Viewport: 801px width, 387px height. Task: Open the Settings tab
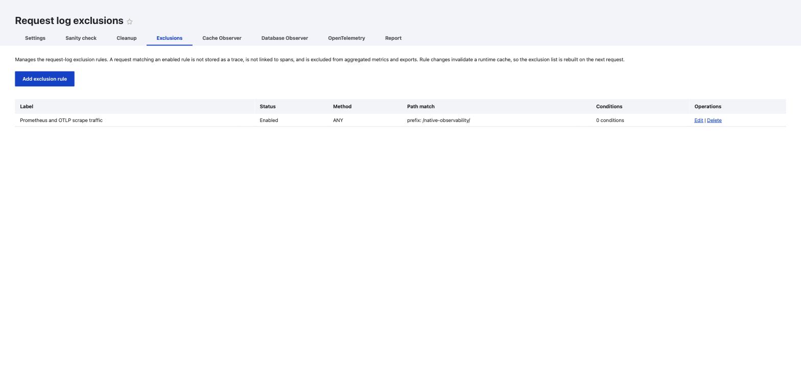point(35,38)
